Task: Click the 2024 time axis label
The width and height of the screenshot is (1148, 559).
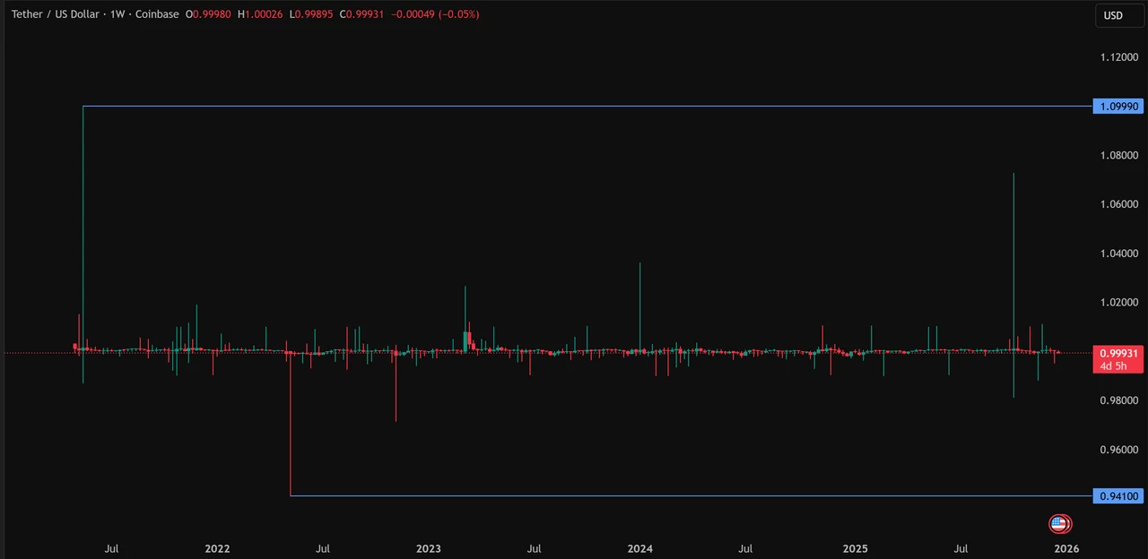Action: (x=640, y=548)
